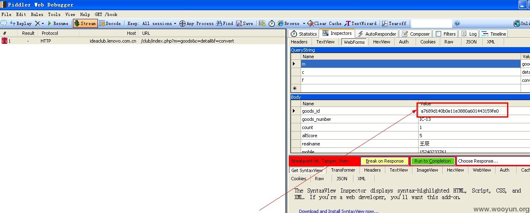Image resolution: width=530 pixels, height=213 pixels.
Task: Select the goods_number body row
Action: tap(410, 119)
